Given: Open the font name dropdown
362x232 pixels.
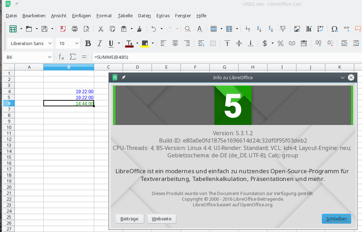Looking at the screenshot, I should 50,43.
